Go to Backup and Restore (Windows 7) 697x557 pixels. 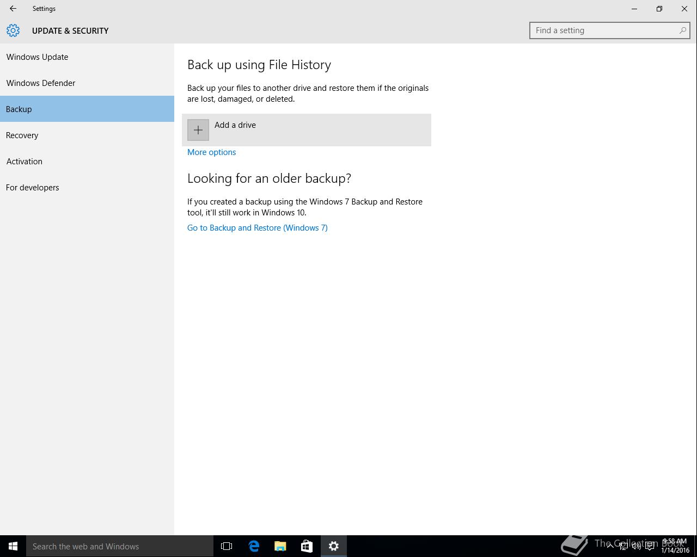pyautogui.click(x=258, y=228)
